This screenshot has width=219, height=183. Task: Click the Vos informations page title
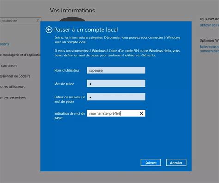click(73, 10)
